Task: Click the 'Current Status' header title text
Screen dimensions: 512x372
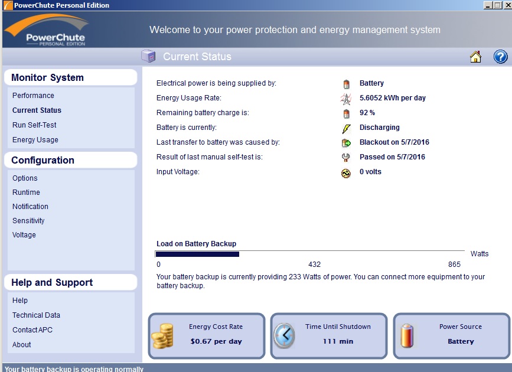Action: (197, 57)
